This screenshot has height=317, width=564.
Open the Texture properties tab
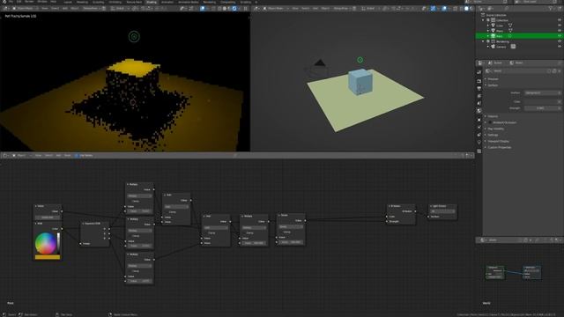click(x=479, y=151)
